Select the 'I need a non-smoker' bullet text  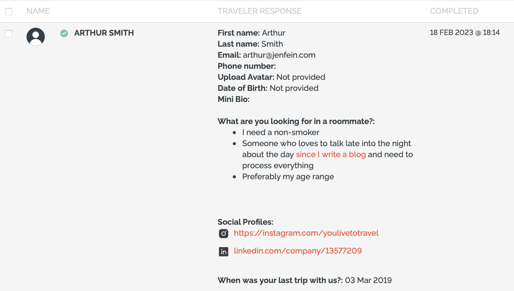tap(281, 132)
